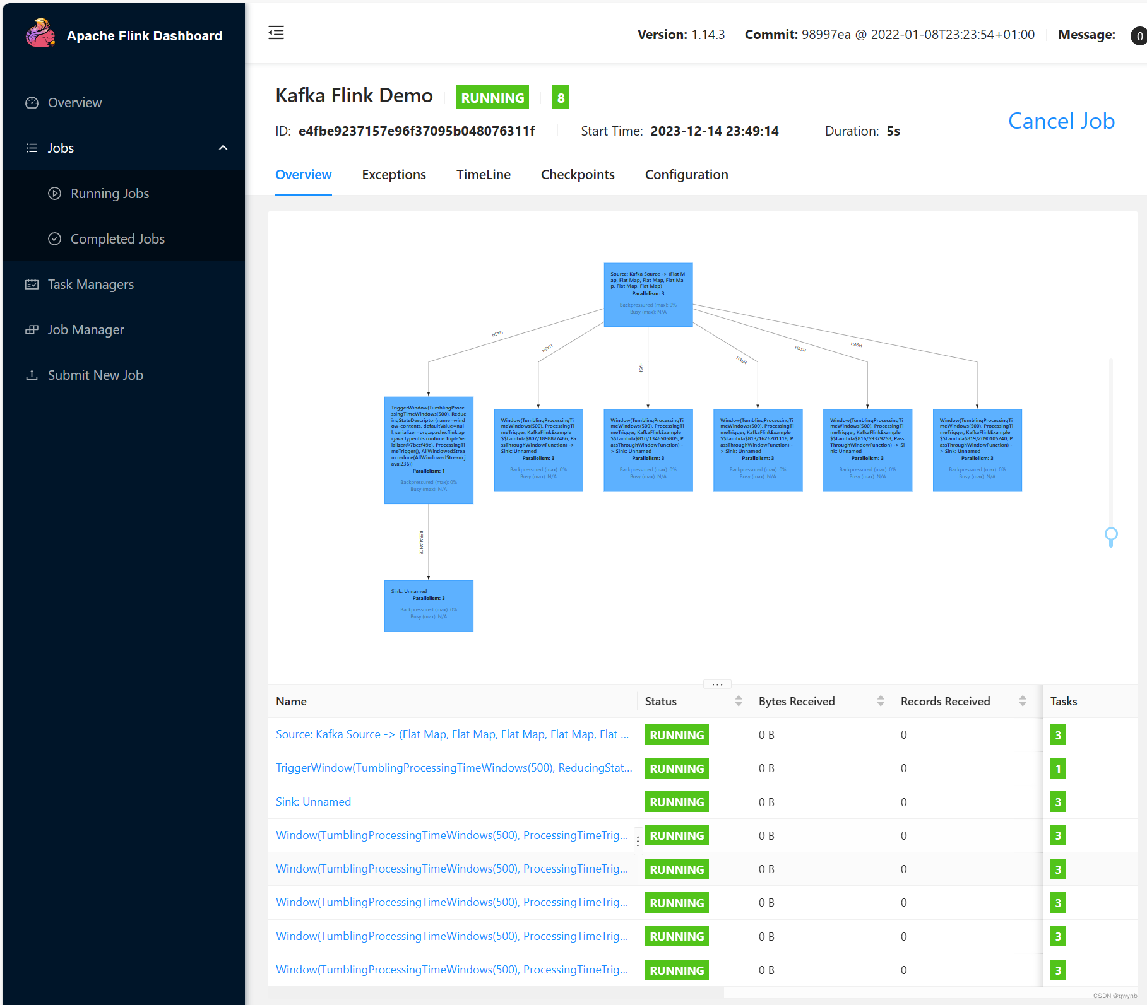Switch to the Exceptions tab
This screenshot has width=1147, height=1005.
[394, 175]
